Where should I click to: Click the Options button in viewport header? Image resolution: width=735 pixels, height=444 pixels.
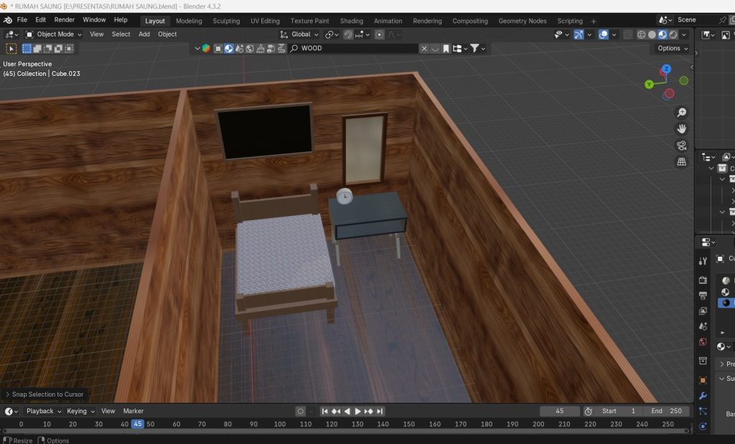[x=670, y=48]
